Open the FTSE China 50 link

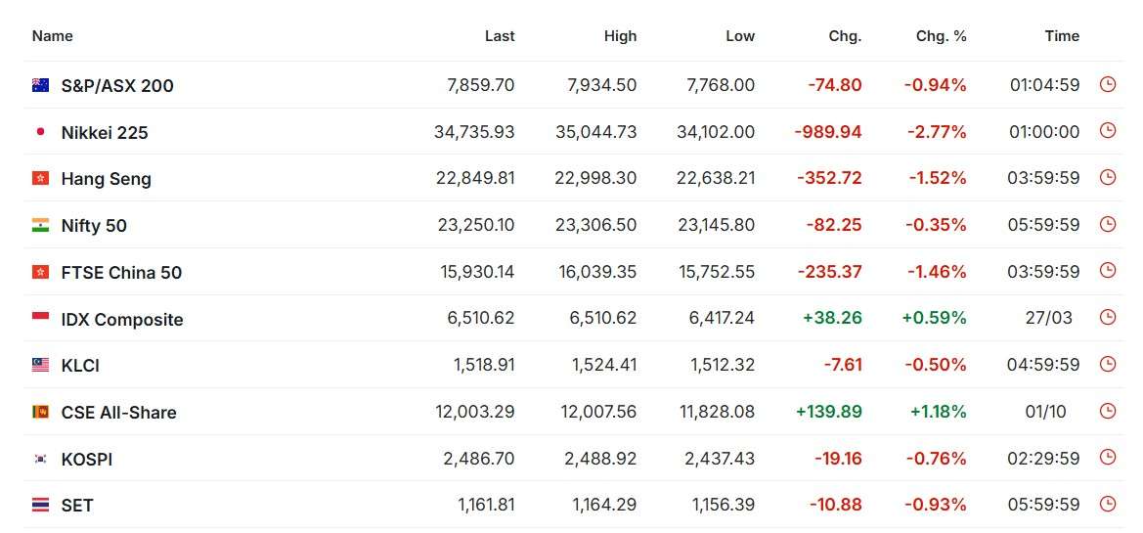pyautogui.click(x=122, y=272)
